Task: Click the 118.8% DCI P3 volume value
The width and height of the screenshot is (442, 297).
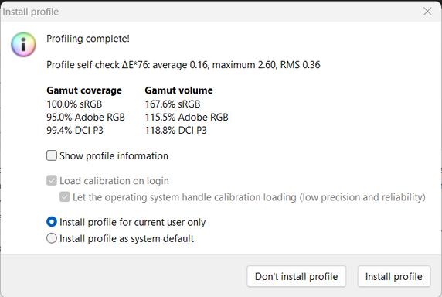Action: point(176,130)
